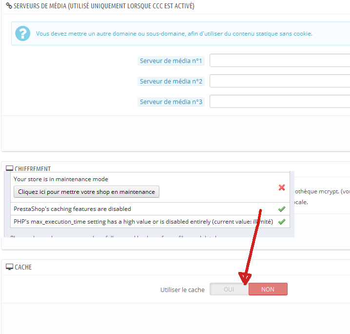Click the monitor icon next to Cache heading
The image size is (350, 334).
tap(9, 267)
